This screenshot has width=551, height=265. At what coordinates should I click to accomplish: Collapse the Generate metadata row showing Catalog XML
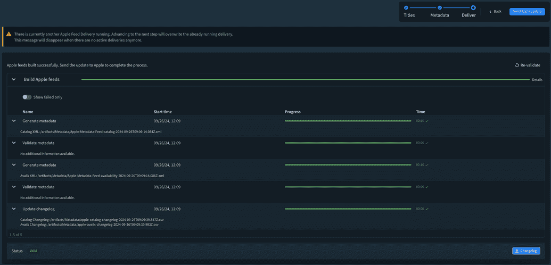(14, 121)
